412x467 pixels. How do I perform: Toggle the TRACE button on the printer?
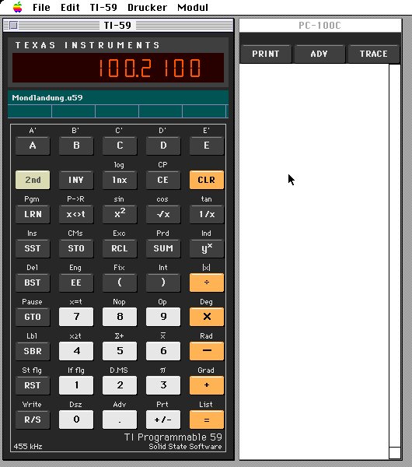(373, 54)
